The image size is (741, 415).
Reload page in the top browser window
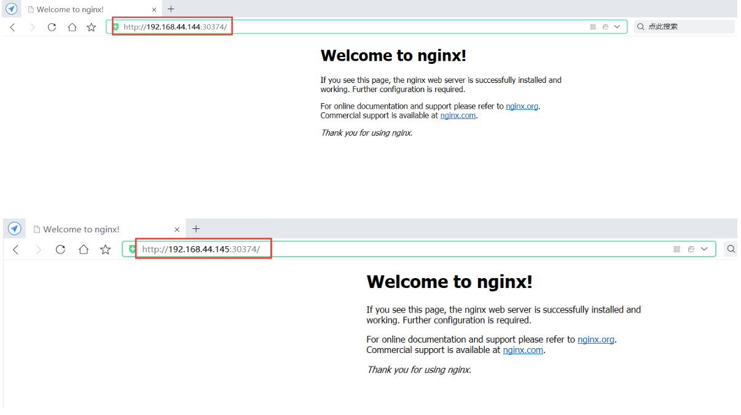pos(52,27)
